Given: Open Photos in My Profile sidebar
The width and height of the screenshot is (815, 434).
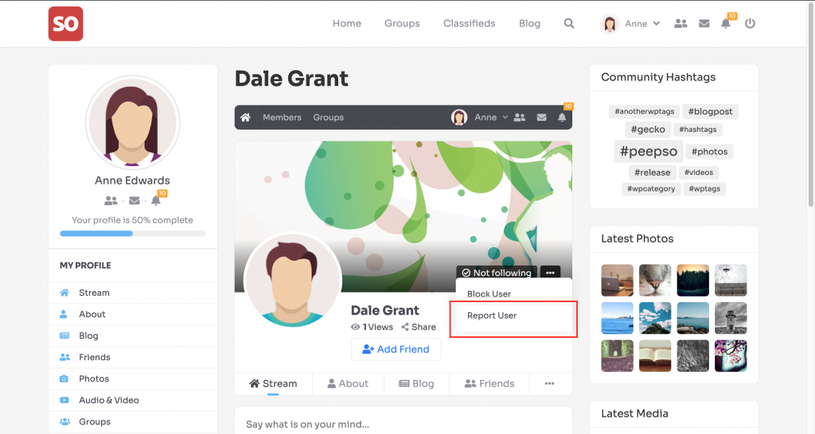Looking at the screenshot, I should point(94,379).
